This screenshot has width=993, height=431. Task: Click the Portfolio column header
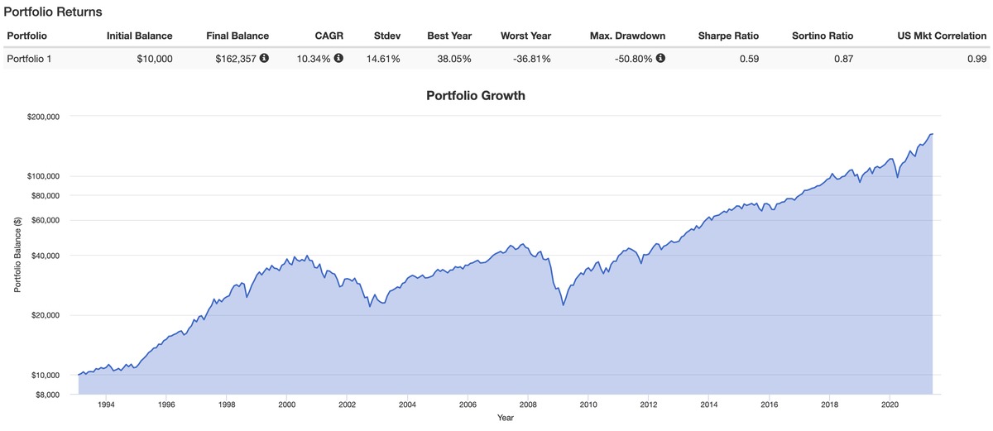[26, 36]
